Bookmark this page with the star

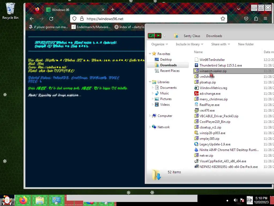pyautogui.click(x=223, y=19)
